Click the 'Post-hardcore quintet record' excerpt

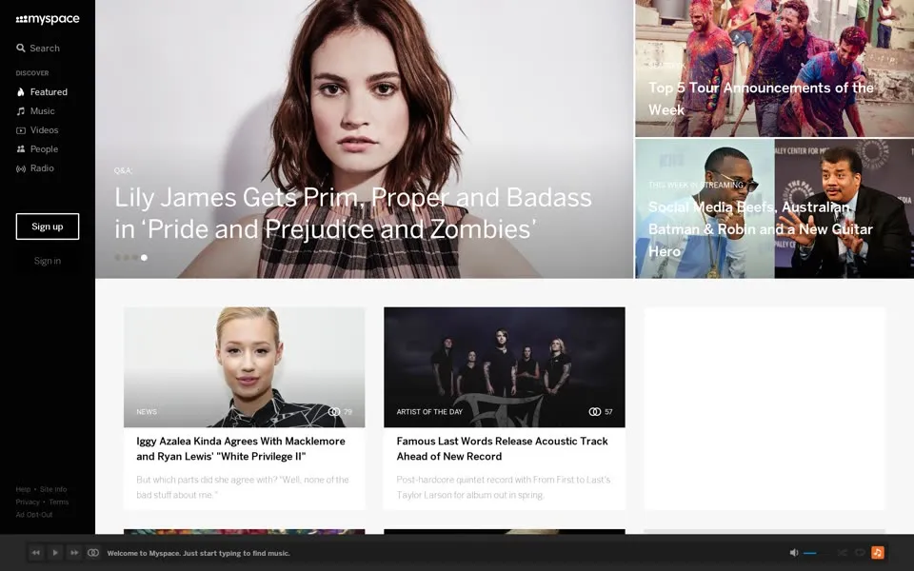503,487
